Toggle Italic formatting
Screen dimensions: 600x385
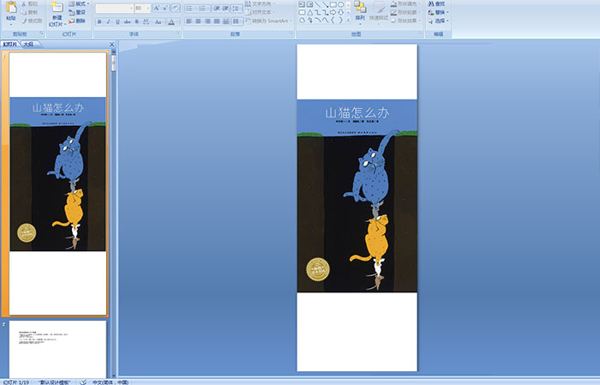tap(108, 21)
